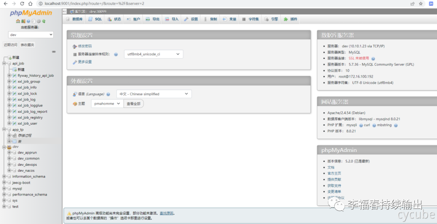Click help icon after curl extension
The image size is (437, 224).
click(374, 125)
